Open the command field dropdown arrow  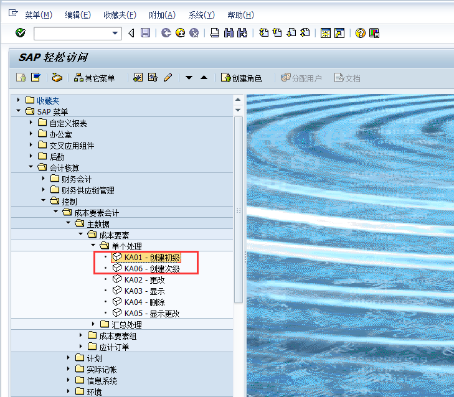point(115,33)
